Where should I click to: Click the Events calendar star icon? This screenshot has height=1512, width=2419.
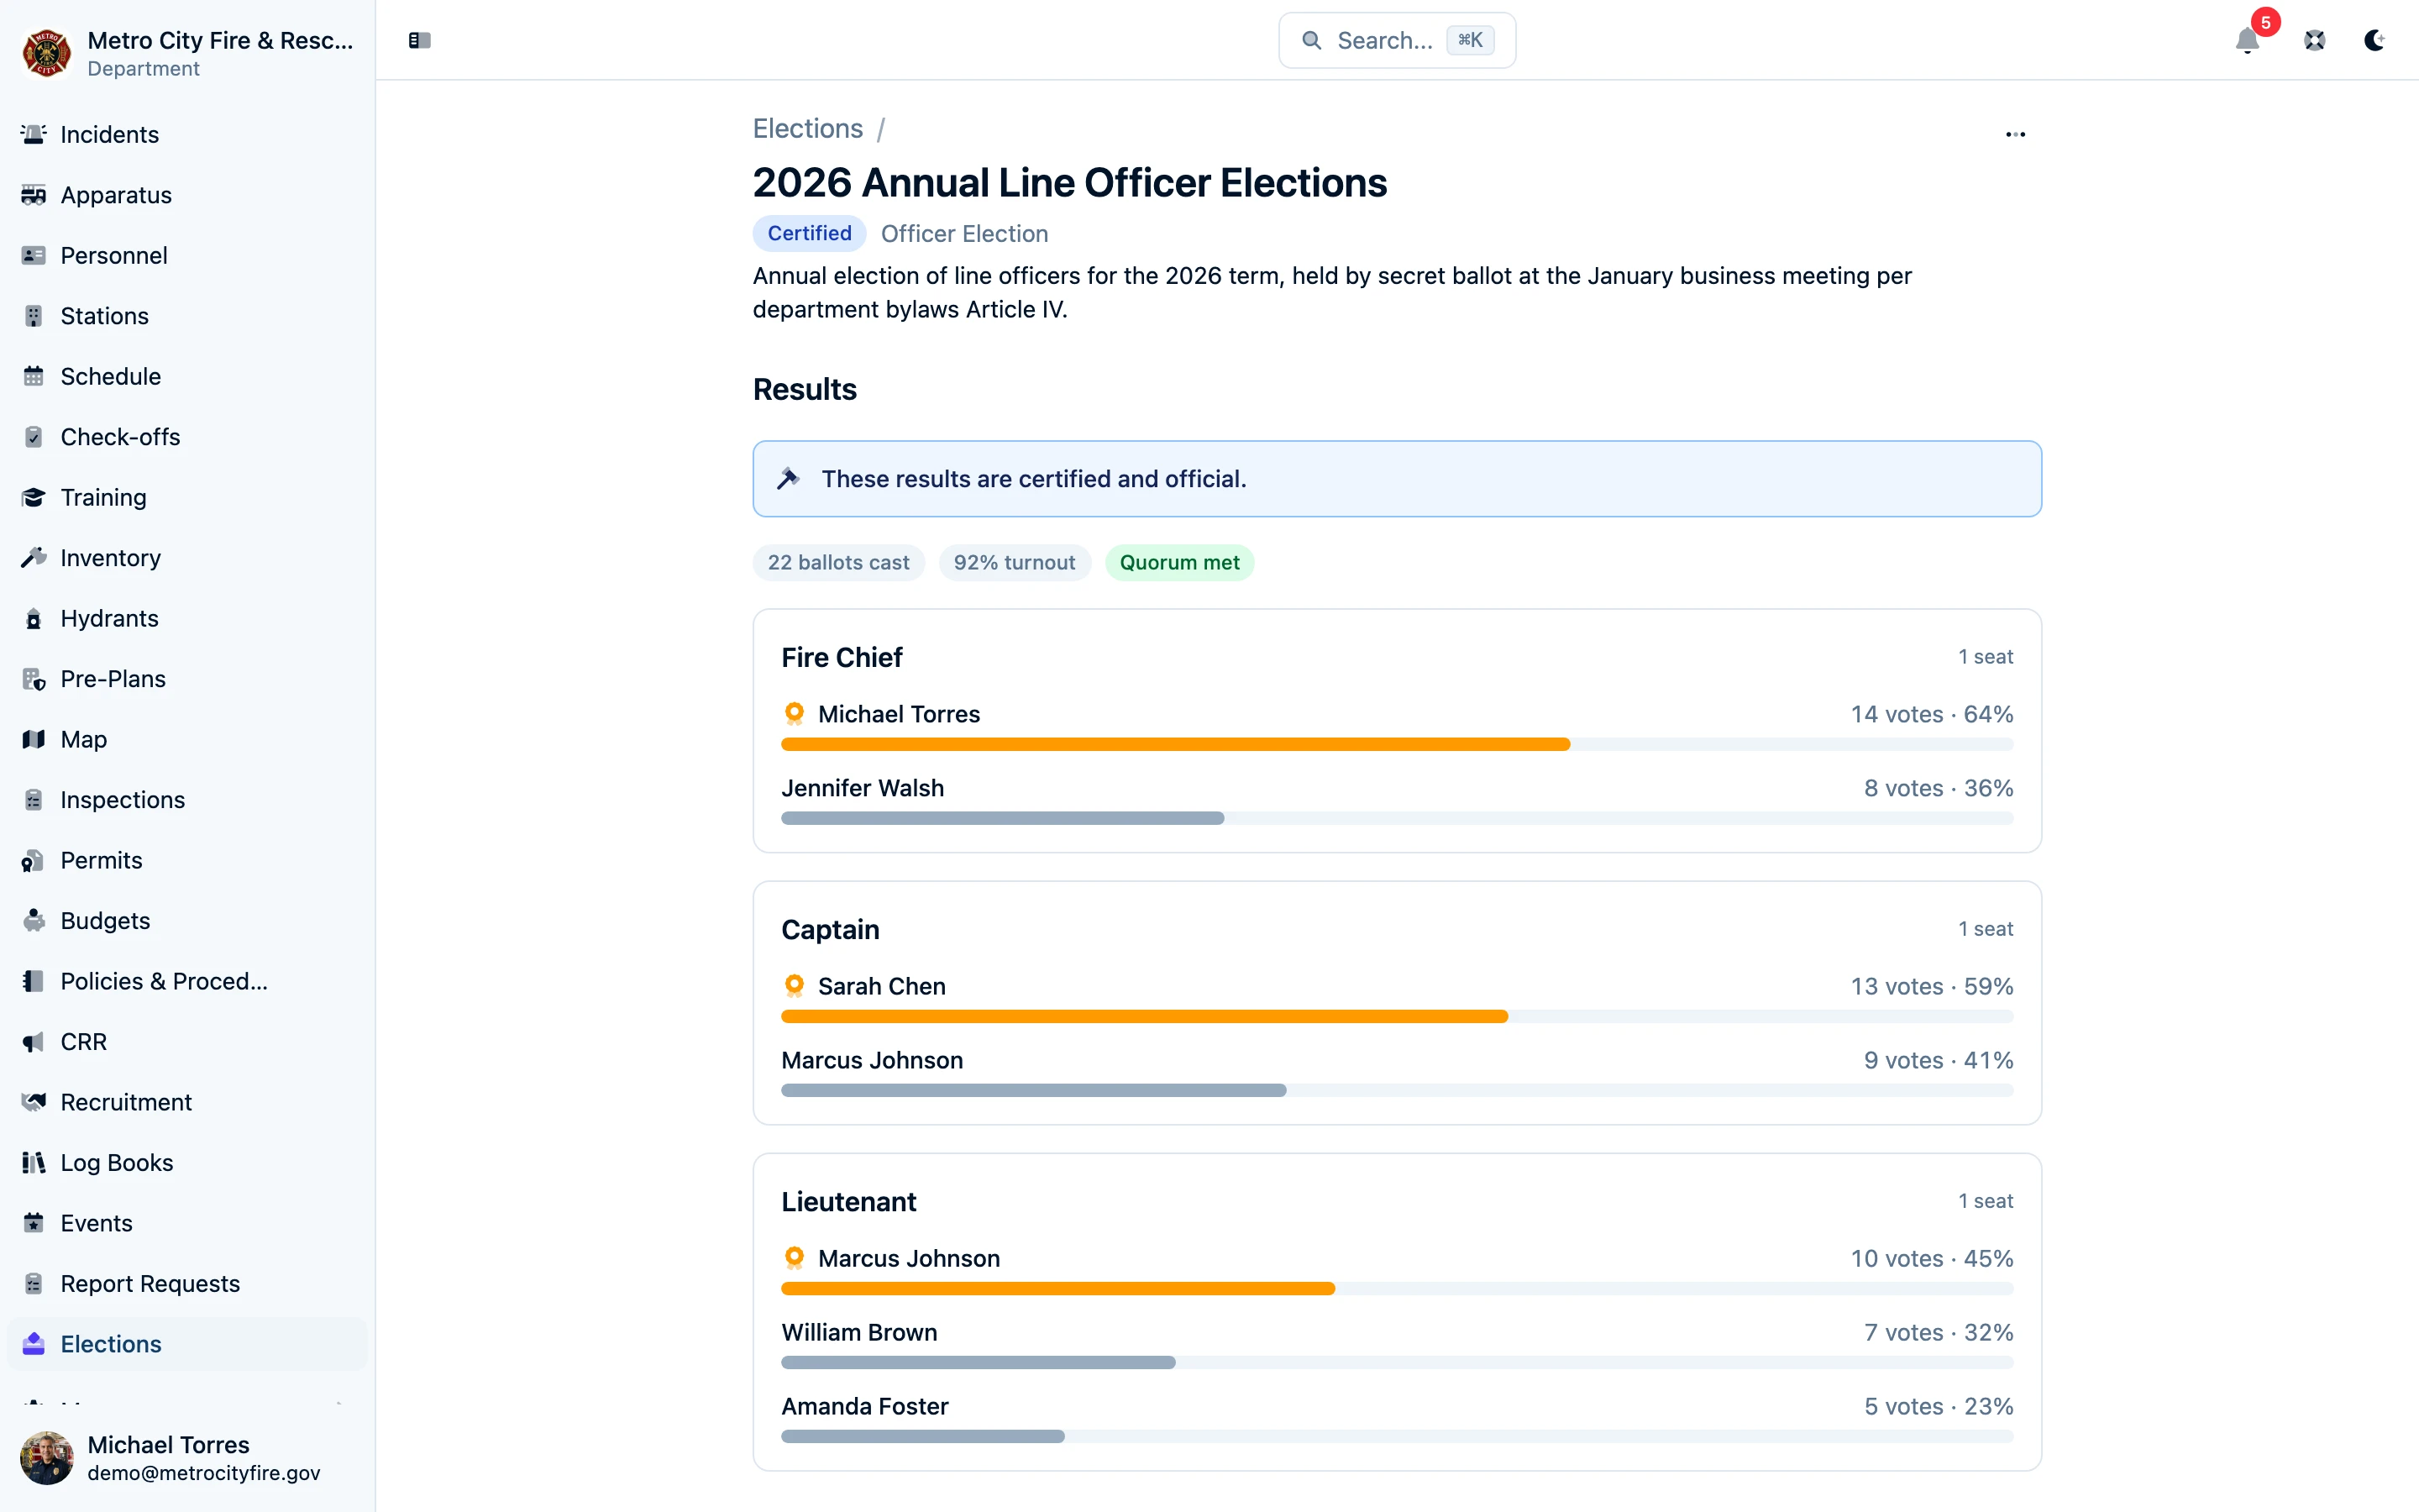[33, 1223]
